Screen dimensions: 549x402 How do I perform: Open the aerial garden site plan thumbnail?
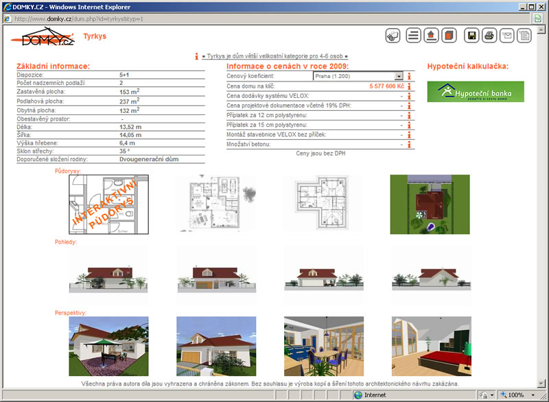(430, 204)
